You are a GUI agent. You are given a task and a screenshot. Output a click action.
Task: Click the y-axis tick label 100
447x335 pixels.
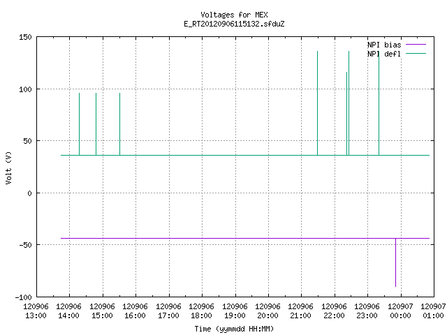(25, 89)
